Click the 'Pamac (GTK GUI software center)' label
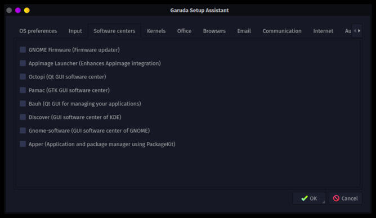The image size is (376, 218). coord(69,90)
